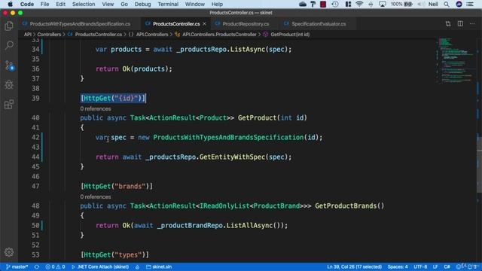Screen dimensions: 482x271
Task: Open the Edit menu
Action: point(60,4)
